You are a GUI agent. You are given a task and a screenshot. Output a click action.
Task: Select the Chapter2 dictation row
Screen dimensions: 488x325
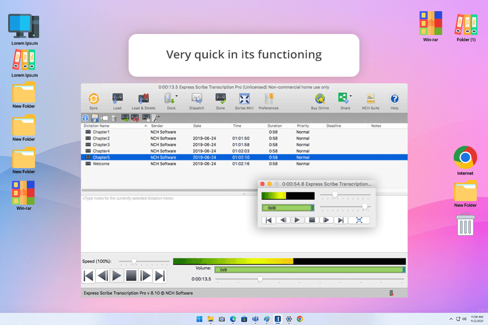(x=245, y=139)
